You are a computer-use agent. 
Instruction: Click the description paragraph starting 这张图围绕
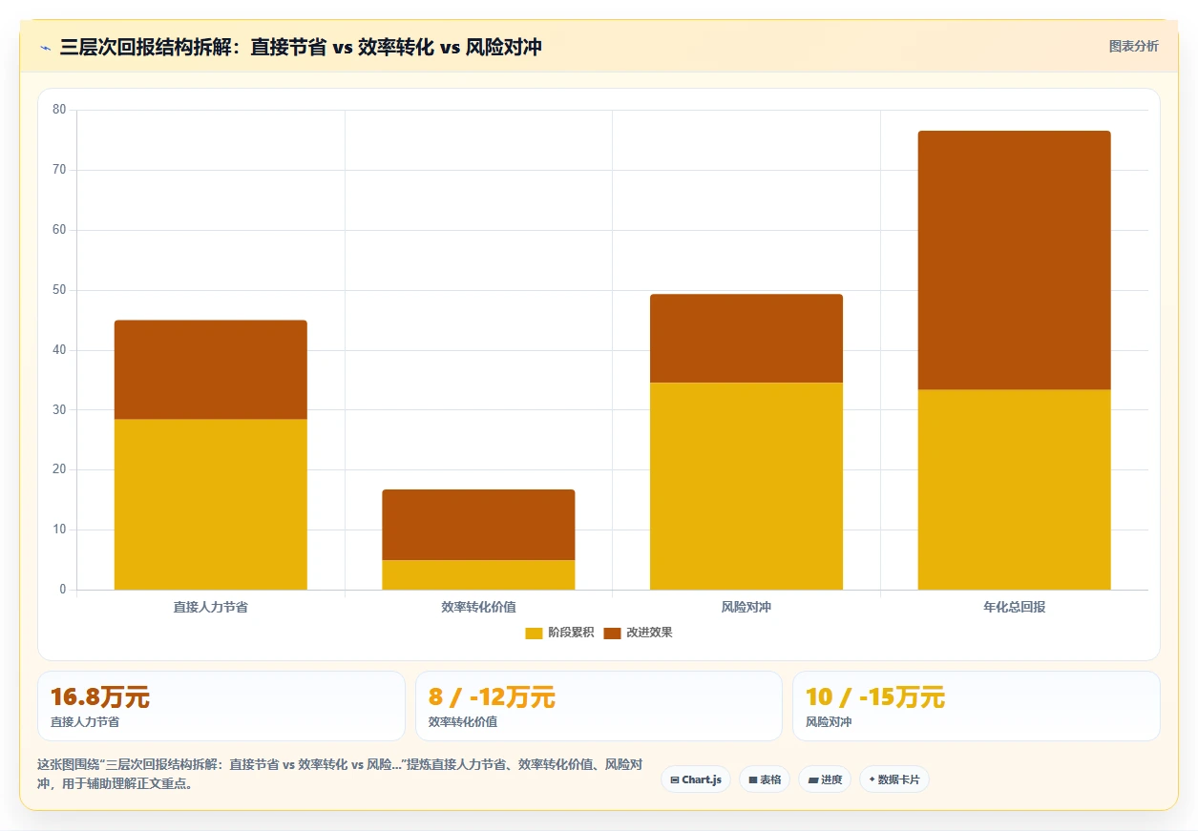coord(340,775)
